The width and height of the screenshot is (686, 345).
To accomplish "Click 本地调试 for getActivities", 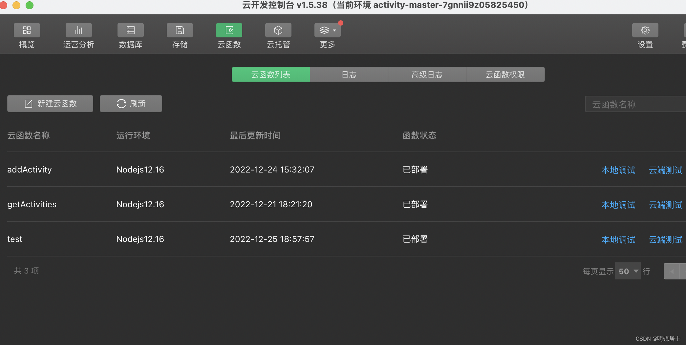I will (618, 205).
